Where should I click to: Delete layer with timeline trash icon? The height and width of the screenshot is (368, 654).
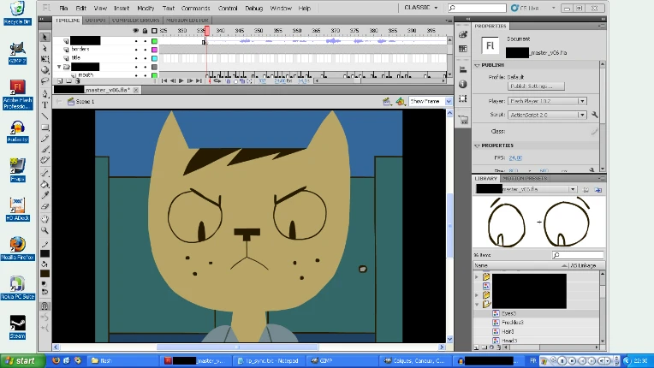78,80
